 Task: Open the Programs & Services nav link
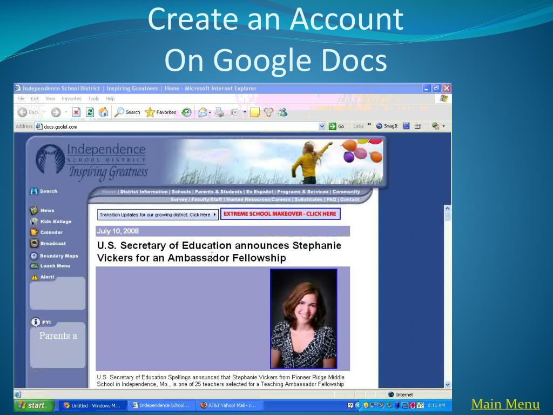(x=303, y=192)
